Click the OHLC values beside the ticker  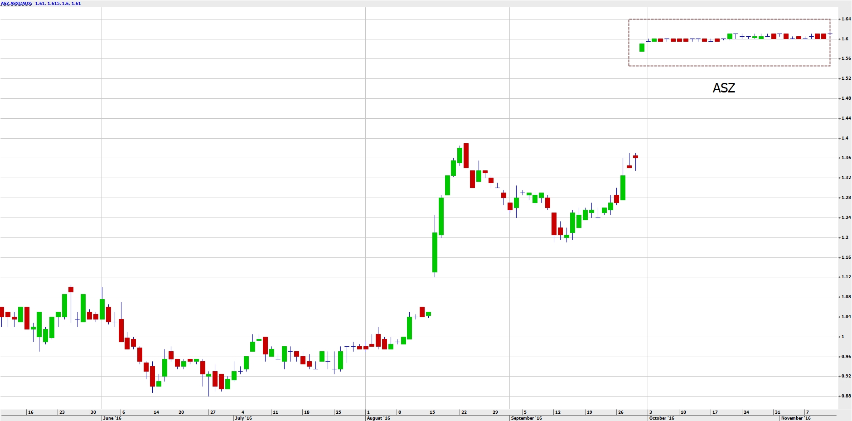coord(58,4)
